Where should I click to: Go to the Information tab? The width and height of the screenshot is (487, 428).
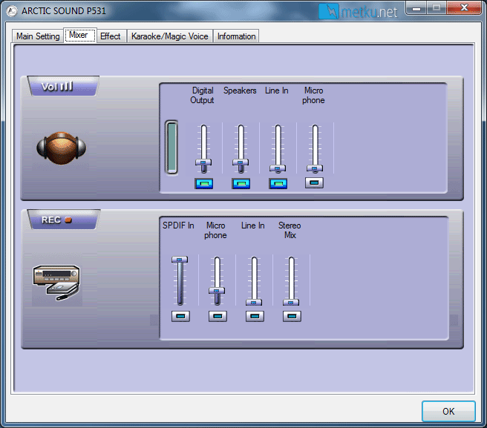[236, 36]
